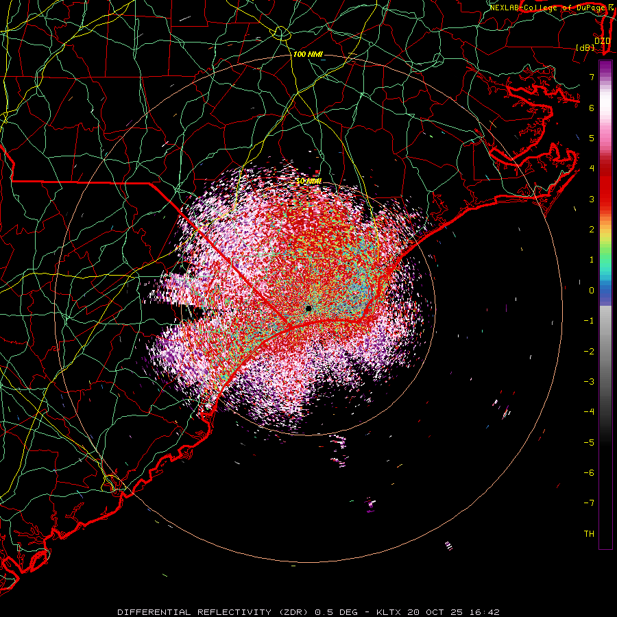Click the 2 value on color scale
This screenshot has height=617, width=617.
592,230
